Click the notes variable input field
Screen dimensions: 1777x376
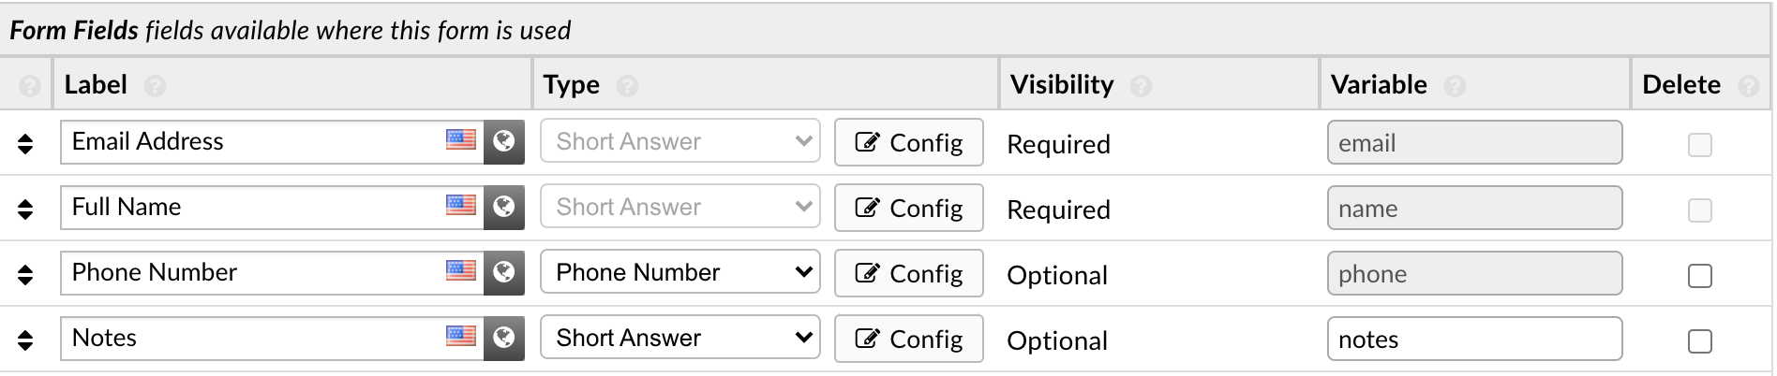pyautogui.click(x=1473, y=339)
